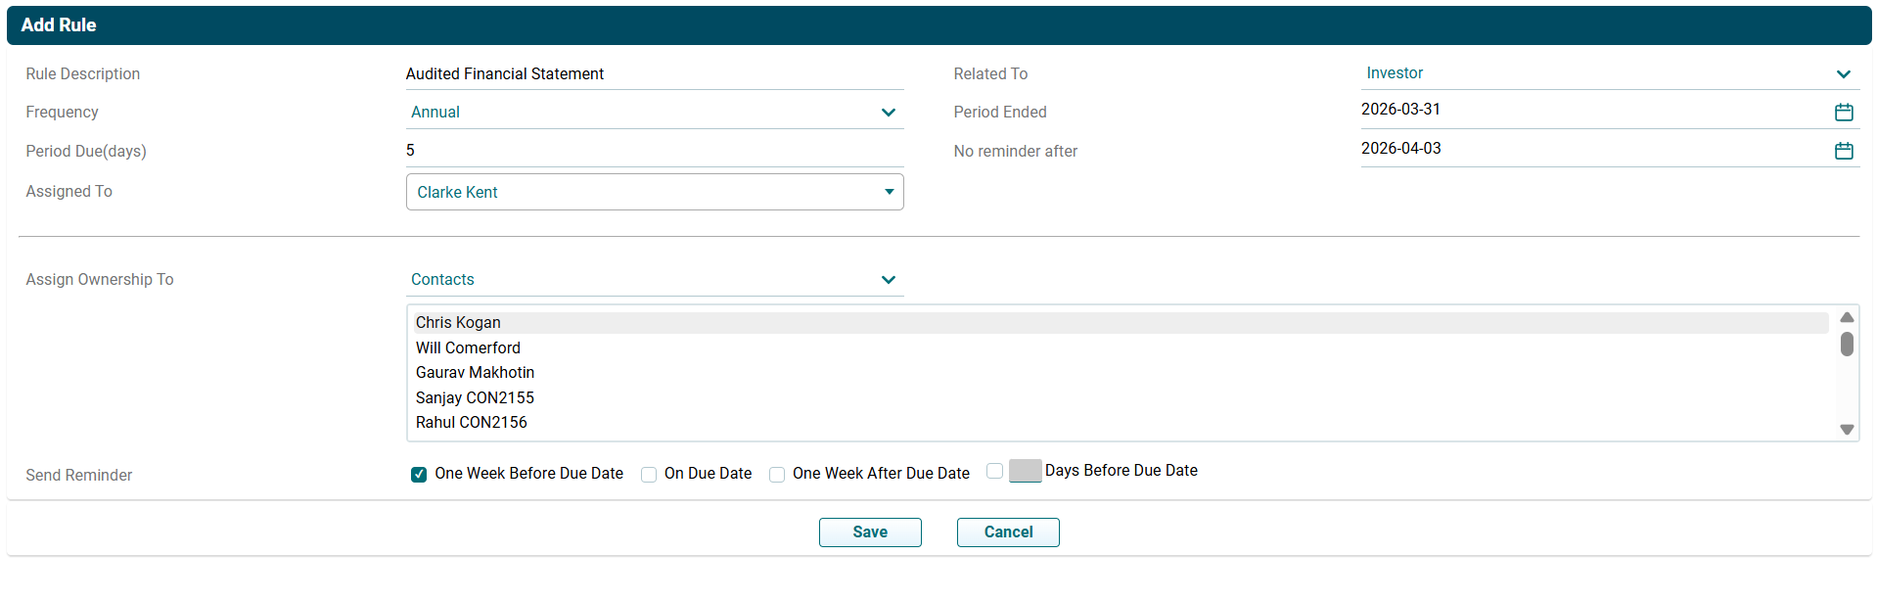Screen dimensions: 1877x601
Task: Open the Period Ended calendar picker
Action: 1843,113
